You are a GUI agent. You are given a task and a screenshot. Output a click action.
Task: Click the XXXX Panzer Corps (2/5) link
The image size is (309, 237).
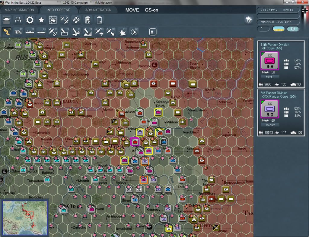coord(278,97)
